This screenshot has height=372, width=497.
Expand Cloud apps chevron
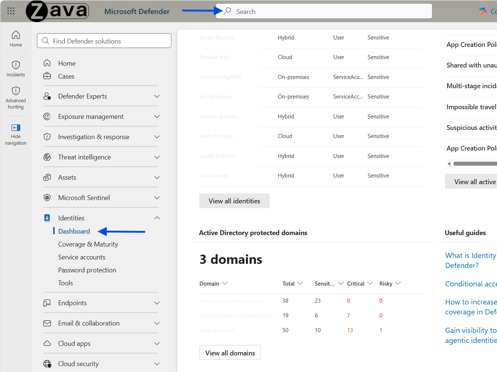[x=157, y=344]
